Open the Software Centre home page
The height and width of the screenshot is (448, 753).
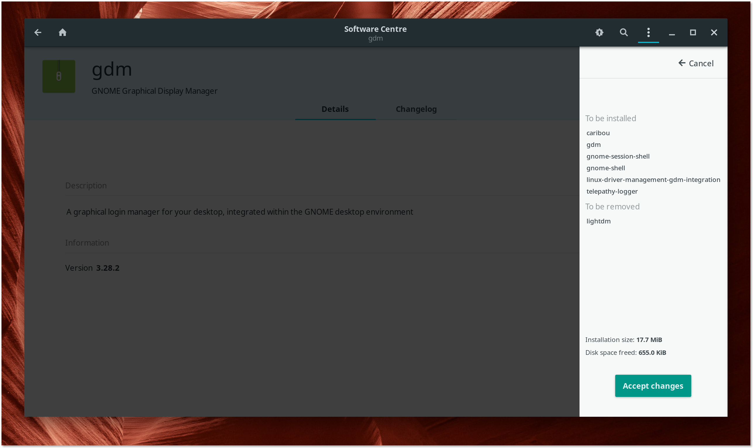(x=62, y=32)
